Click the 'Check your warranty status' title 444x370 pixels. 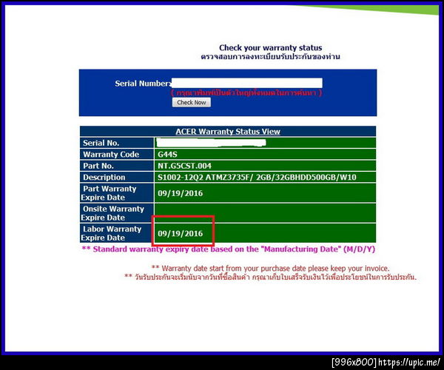[270, 47]
